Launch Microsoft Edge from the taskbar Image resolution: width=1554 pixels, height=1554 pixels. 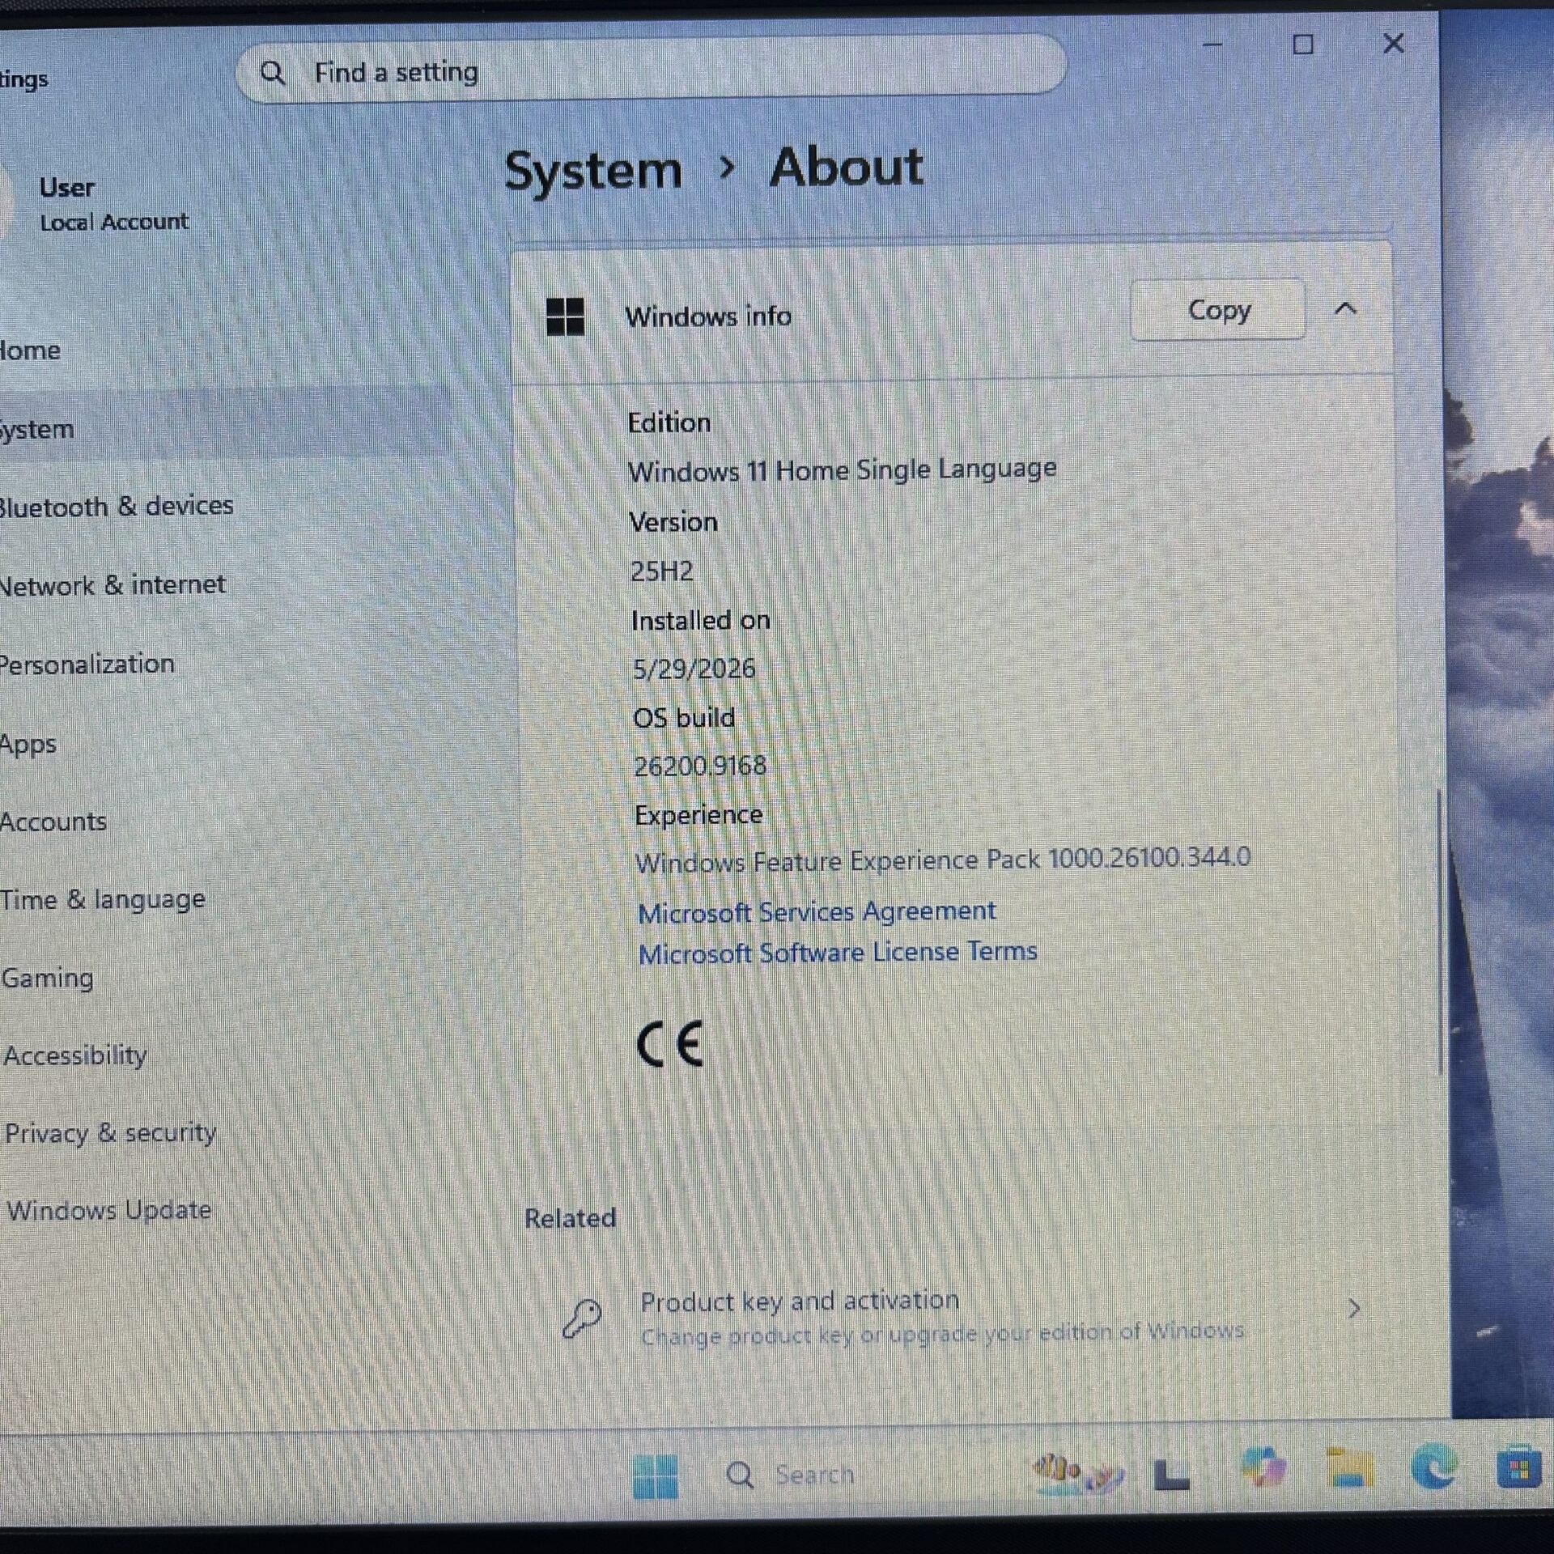1434,1467
